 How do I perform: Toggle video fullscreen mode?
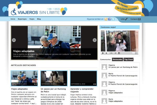click(136, 53)
